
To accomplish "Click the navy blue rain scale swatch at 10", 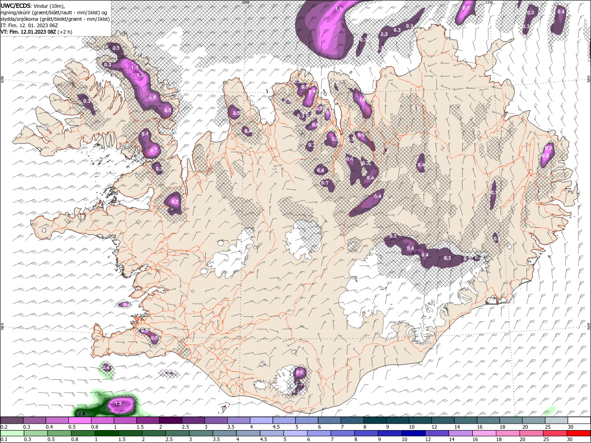I will (x=413, y=433).
